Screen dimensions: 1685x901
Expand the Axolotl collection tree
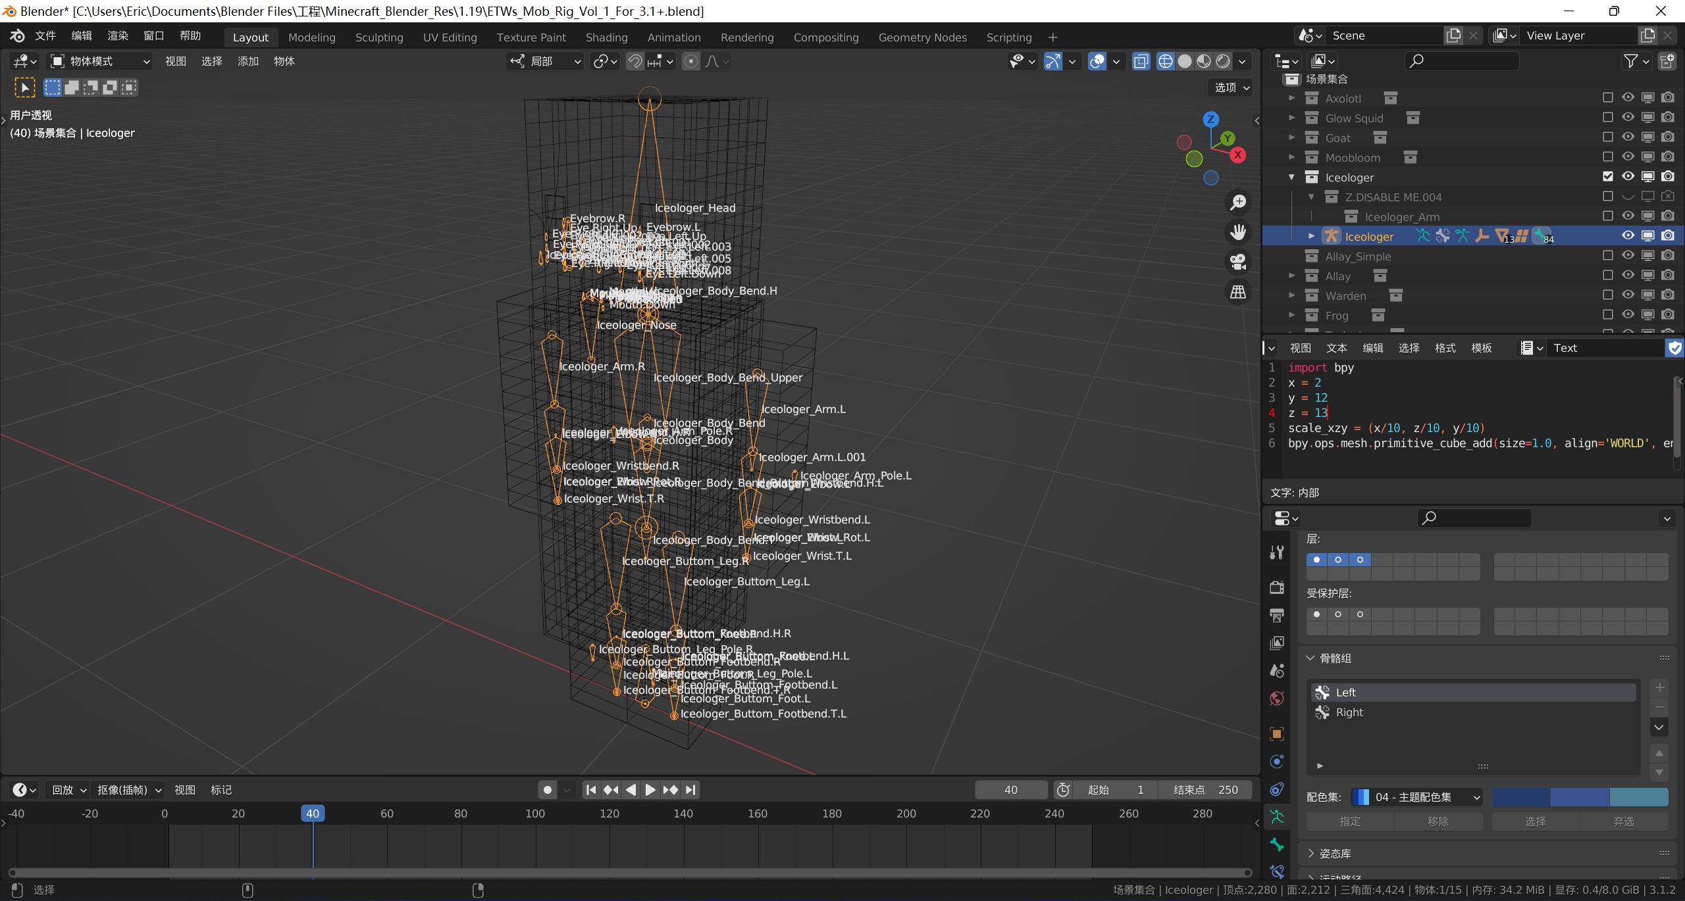click(x=1291, y=98)
